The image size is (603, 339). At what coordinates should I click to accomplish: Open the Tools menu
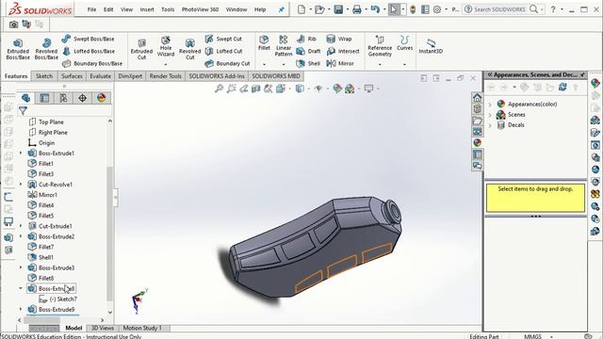point(168,9)
